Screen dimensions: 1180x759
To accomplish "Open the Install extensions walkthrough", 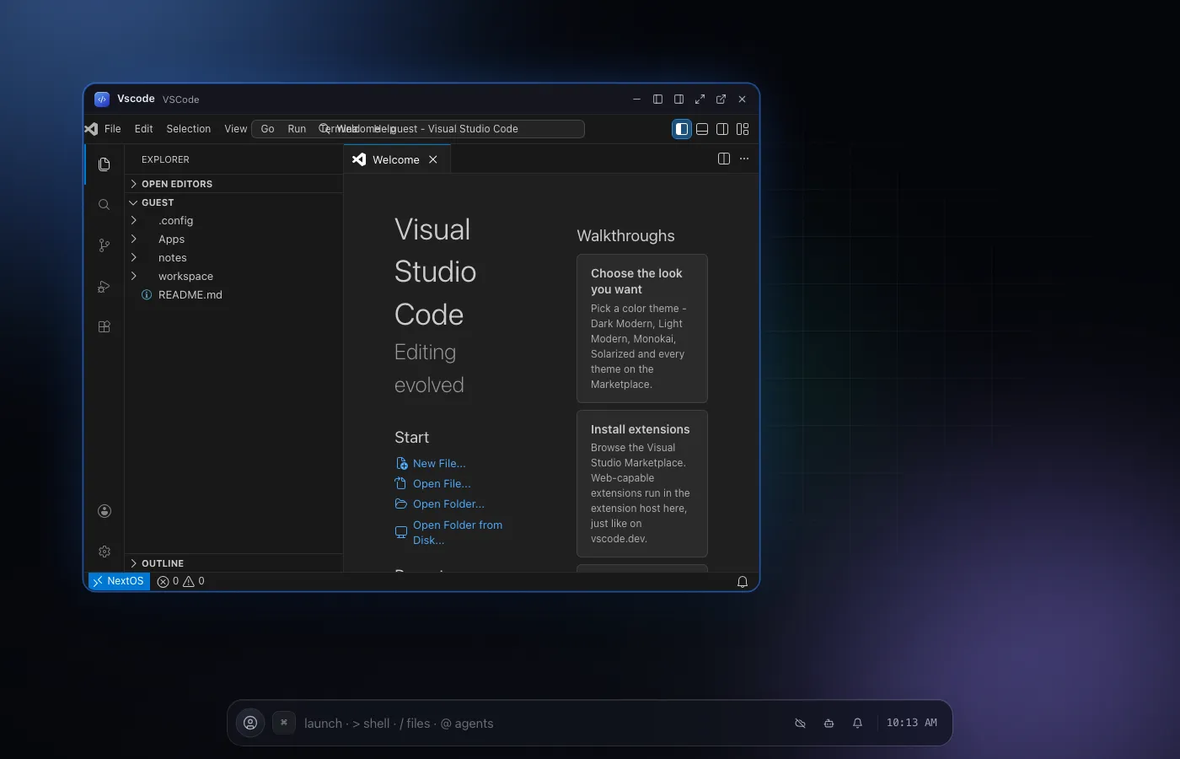I will coord(642,484).
